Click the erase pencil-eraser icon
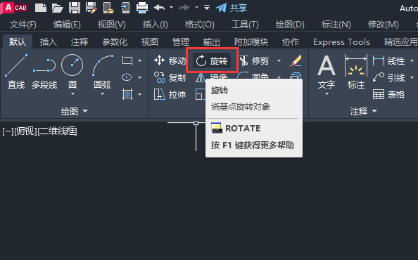418x260 pixels. [x=296, y=60]
